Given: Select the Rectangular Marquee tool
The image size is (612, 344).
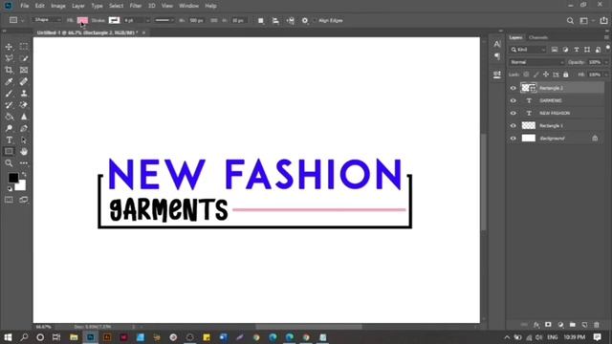Looking at the screenshot, I should pyautogui.click(x=24, y=47).
